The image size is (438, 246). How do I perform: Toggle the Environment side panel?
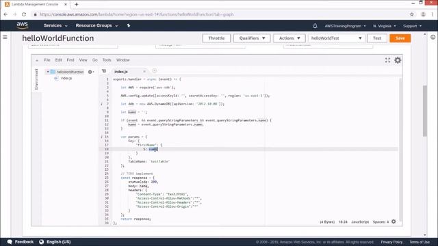click(36, 79)
